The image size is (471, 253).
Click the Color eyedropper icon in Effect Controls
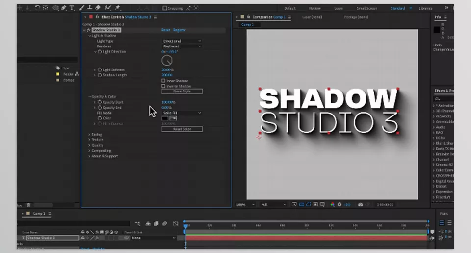[173, 118]
